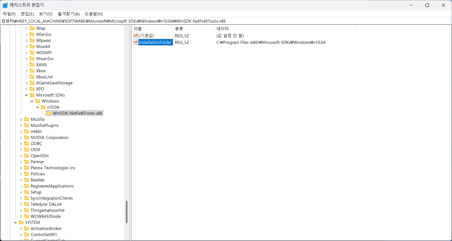
Task: Click the Registry Editor app icon in title bar
Action: [5, 5]
